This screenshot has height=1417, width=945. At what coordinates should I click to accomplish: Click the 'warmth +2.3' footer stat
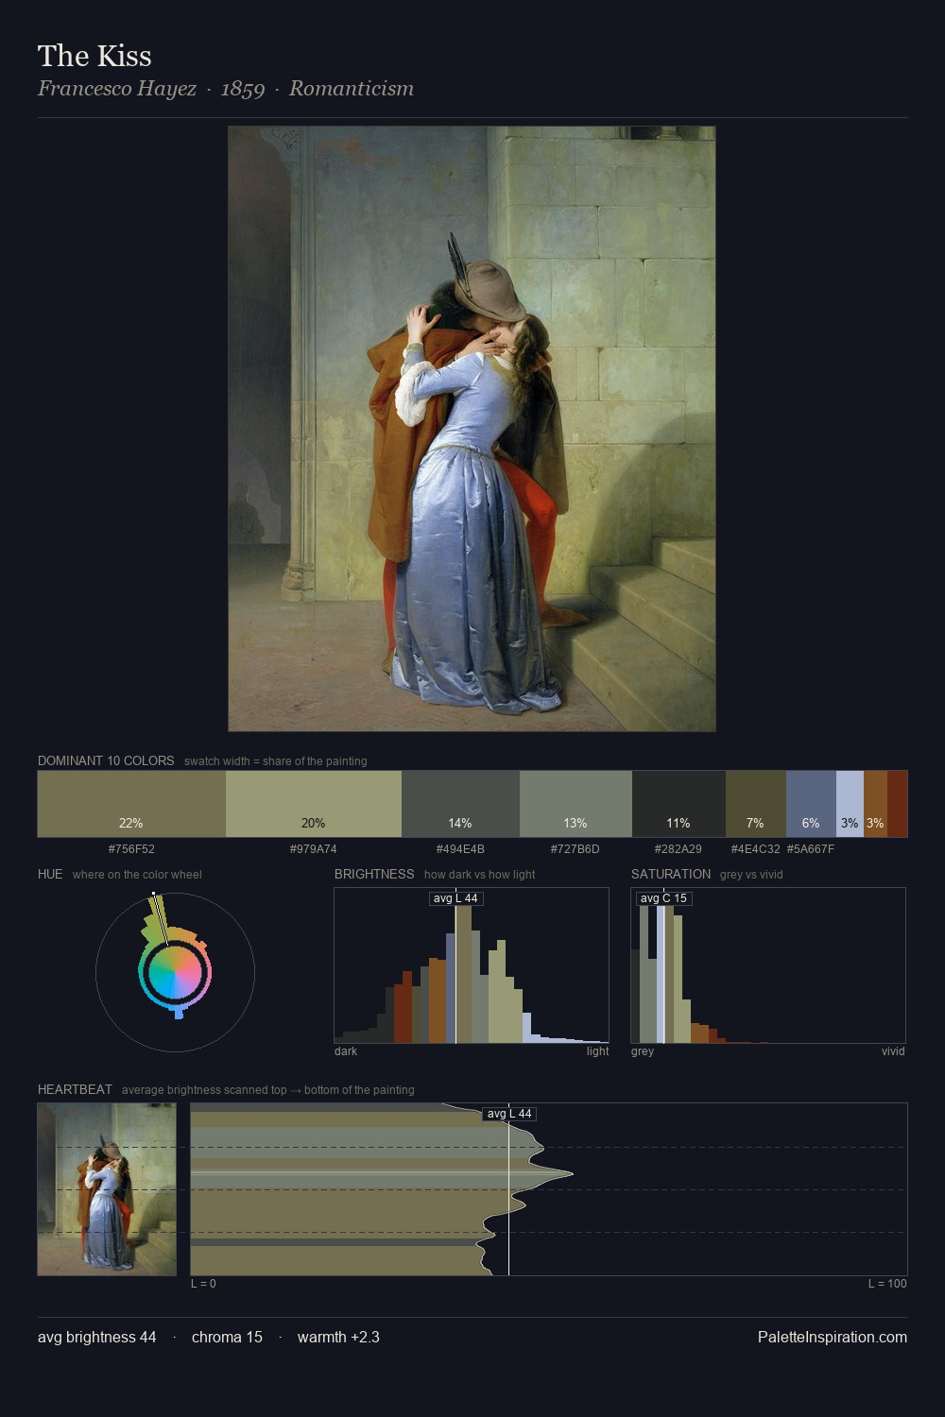(x=338, y=1337)
